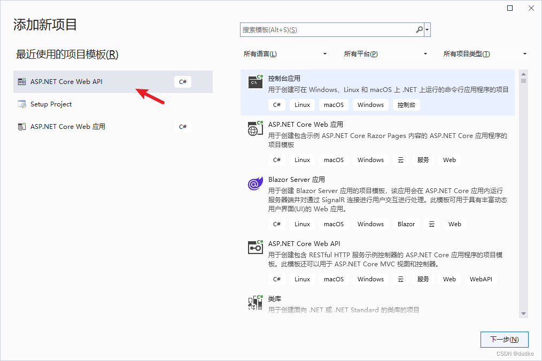
Task: Click the Setup Project icon in recent templates
Action: coord(22,104)
